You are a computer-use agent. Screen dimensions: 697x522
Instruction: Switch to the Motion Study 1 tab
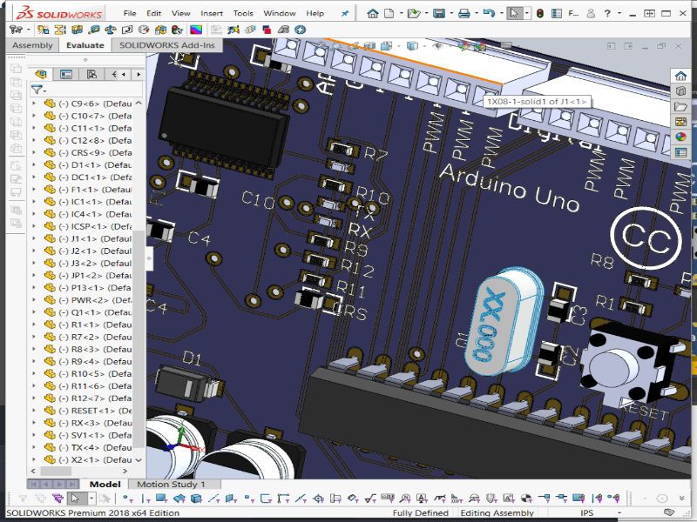pyautogui.click(x=171, y=484)
